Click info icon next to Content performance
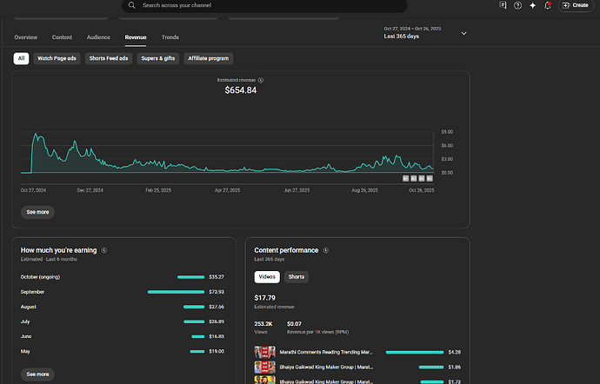This screenshot has height=384, width=600. [326, 250]
